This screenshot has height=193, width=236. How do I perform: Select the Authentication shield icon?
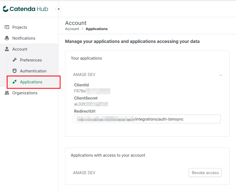click(15, 71)
